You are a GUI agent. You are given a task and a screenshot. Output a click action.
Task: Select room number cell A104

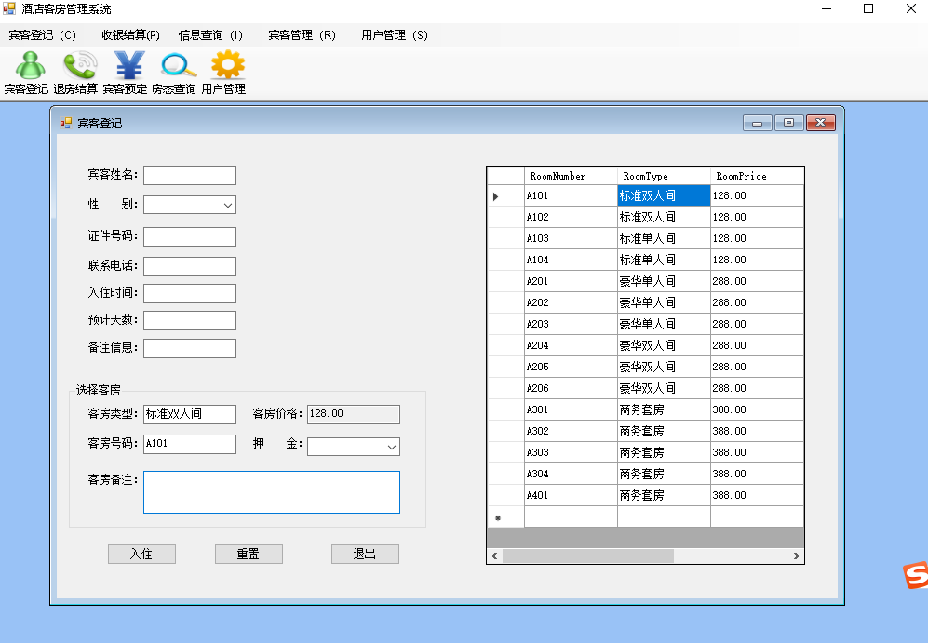(x=572, y=260)
